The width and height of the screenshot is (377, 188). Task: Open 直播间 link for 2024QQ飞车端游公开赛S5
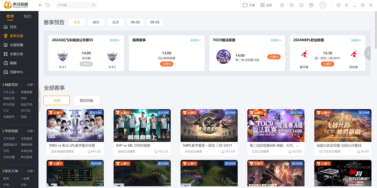click(x=115, y=40)
